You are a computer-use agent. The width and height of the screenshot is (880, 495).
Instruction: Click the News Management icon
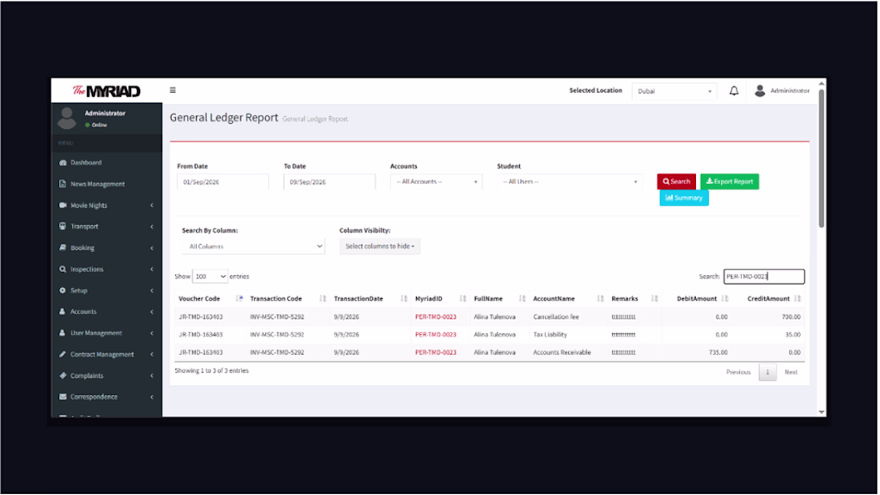63,184
